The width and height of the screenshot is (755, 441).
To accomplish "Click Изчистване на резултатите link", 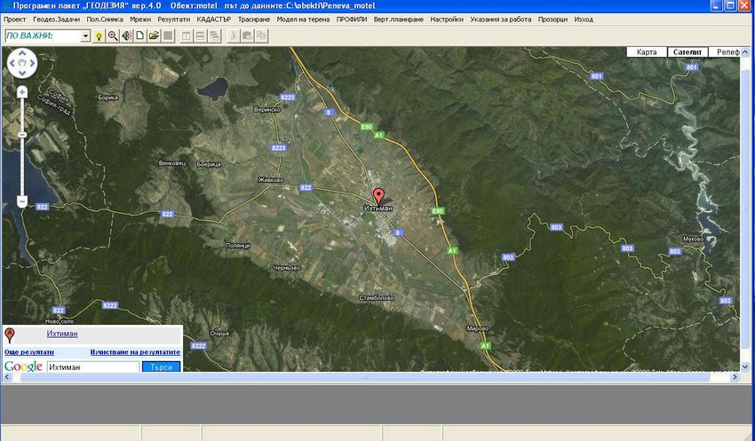I will coord(135,352).
